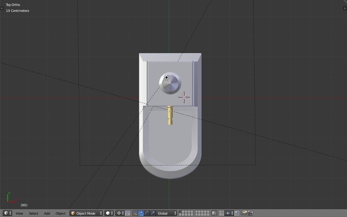
Task: Open the Global transform orientation dropdown
Action: [x=167, y=213]
